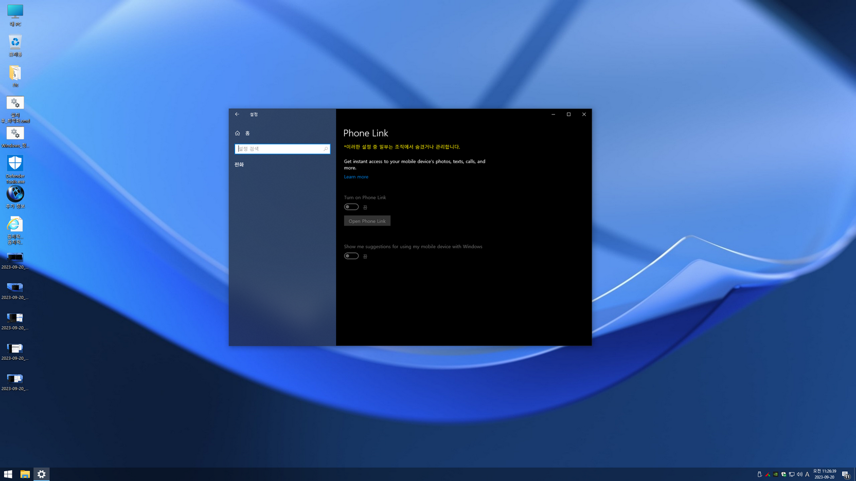
Task: Open the volume speaker tray icon
Action: 799,474
